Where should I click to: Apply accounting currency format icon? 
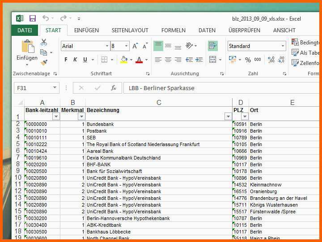coord(233,60)
